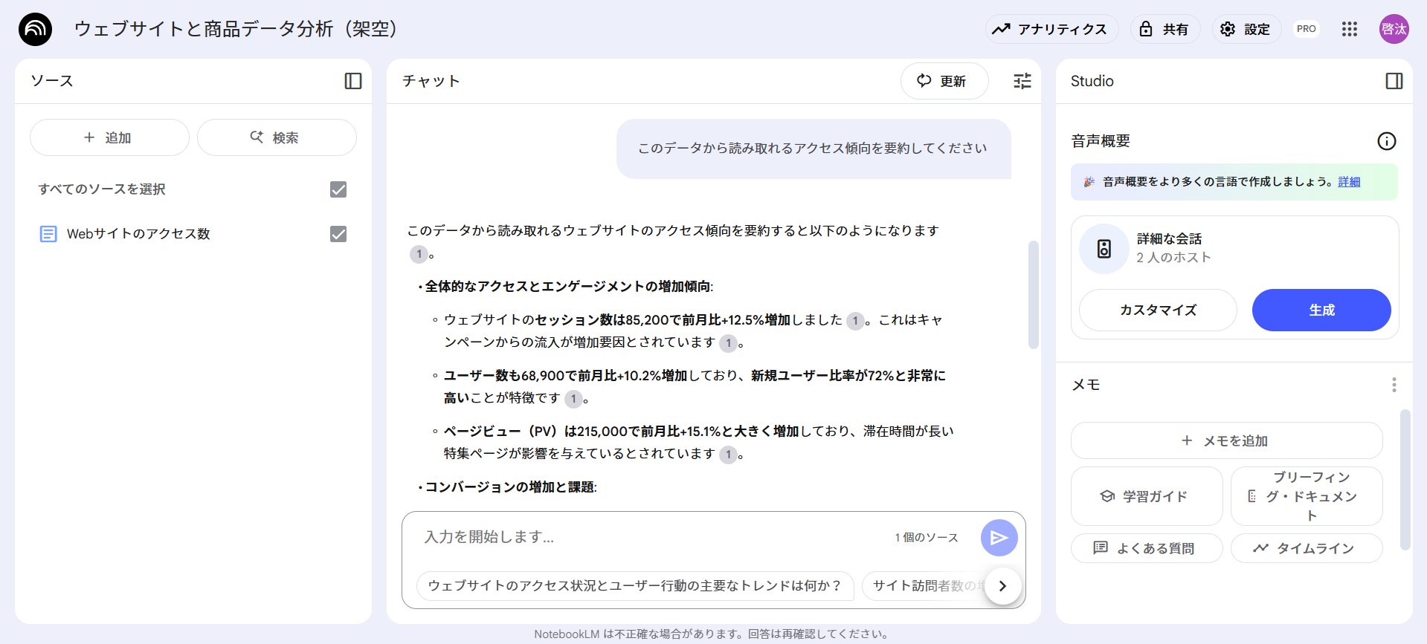1427x644 pixels.
Task: Click the 全体的なアクセスとエンゲージメントの増加傾向 heading
Action: 569,287
